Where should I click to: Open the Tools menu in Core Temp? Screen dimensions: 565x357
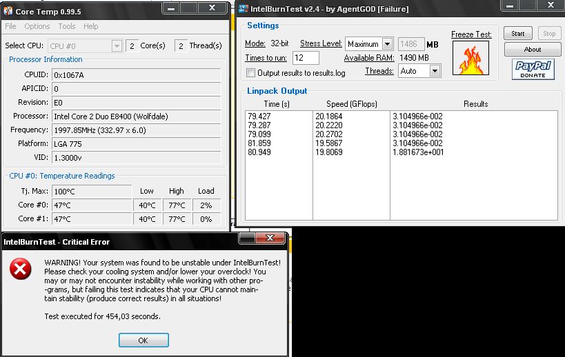[67, 26]
